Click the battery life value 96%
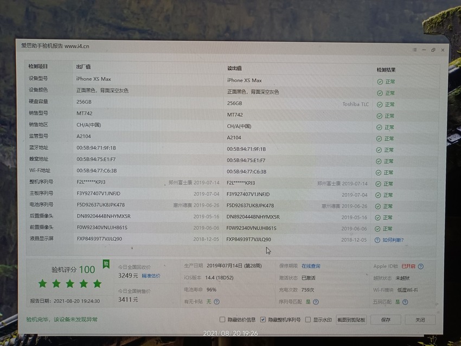The width and height of the screenshot is (461, 346). point(212,290)
